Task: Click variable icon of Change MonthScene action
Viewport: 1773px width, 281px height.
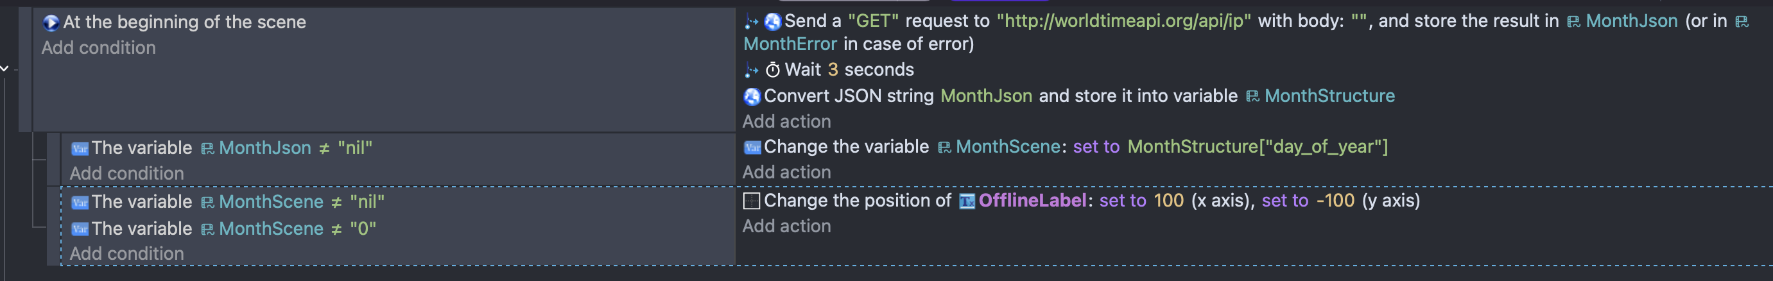Action: pos(752,147)
